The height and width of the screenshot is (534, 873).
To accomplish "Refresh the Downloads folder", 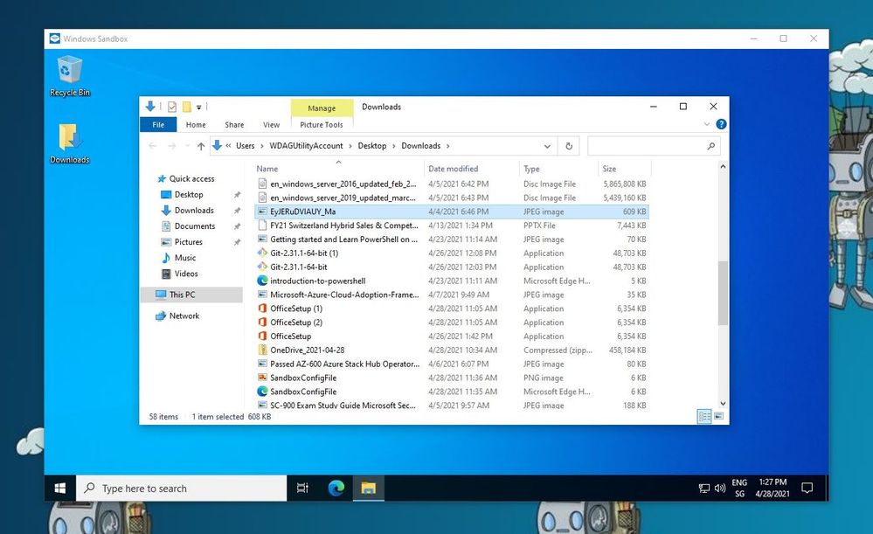I will click(x=569, y=146).
